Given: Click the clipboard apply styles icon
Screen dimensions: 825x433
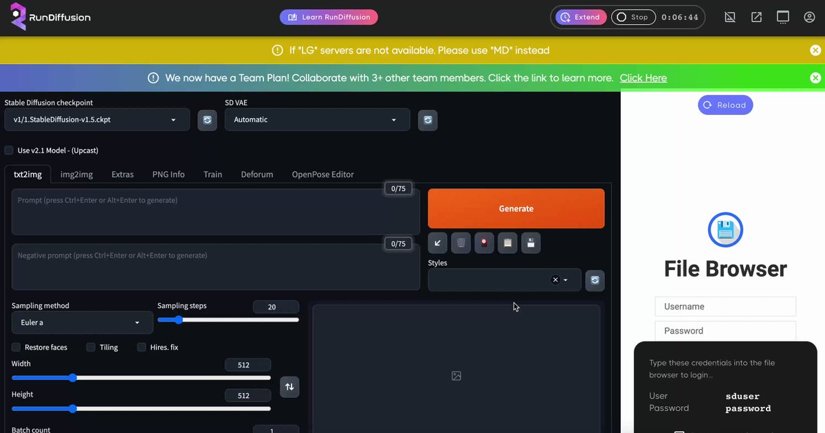Looking at the screenshot, I should point(507,243).
